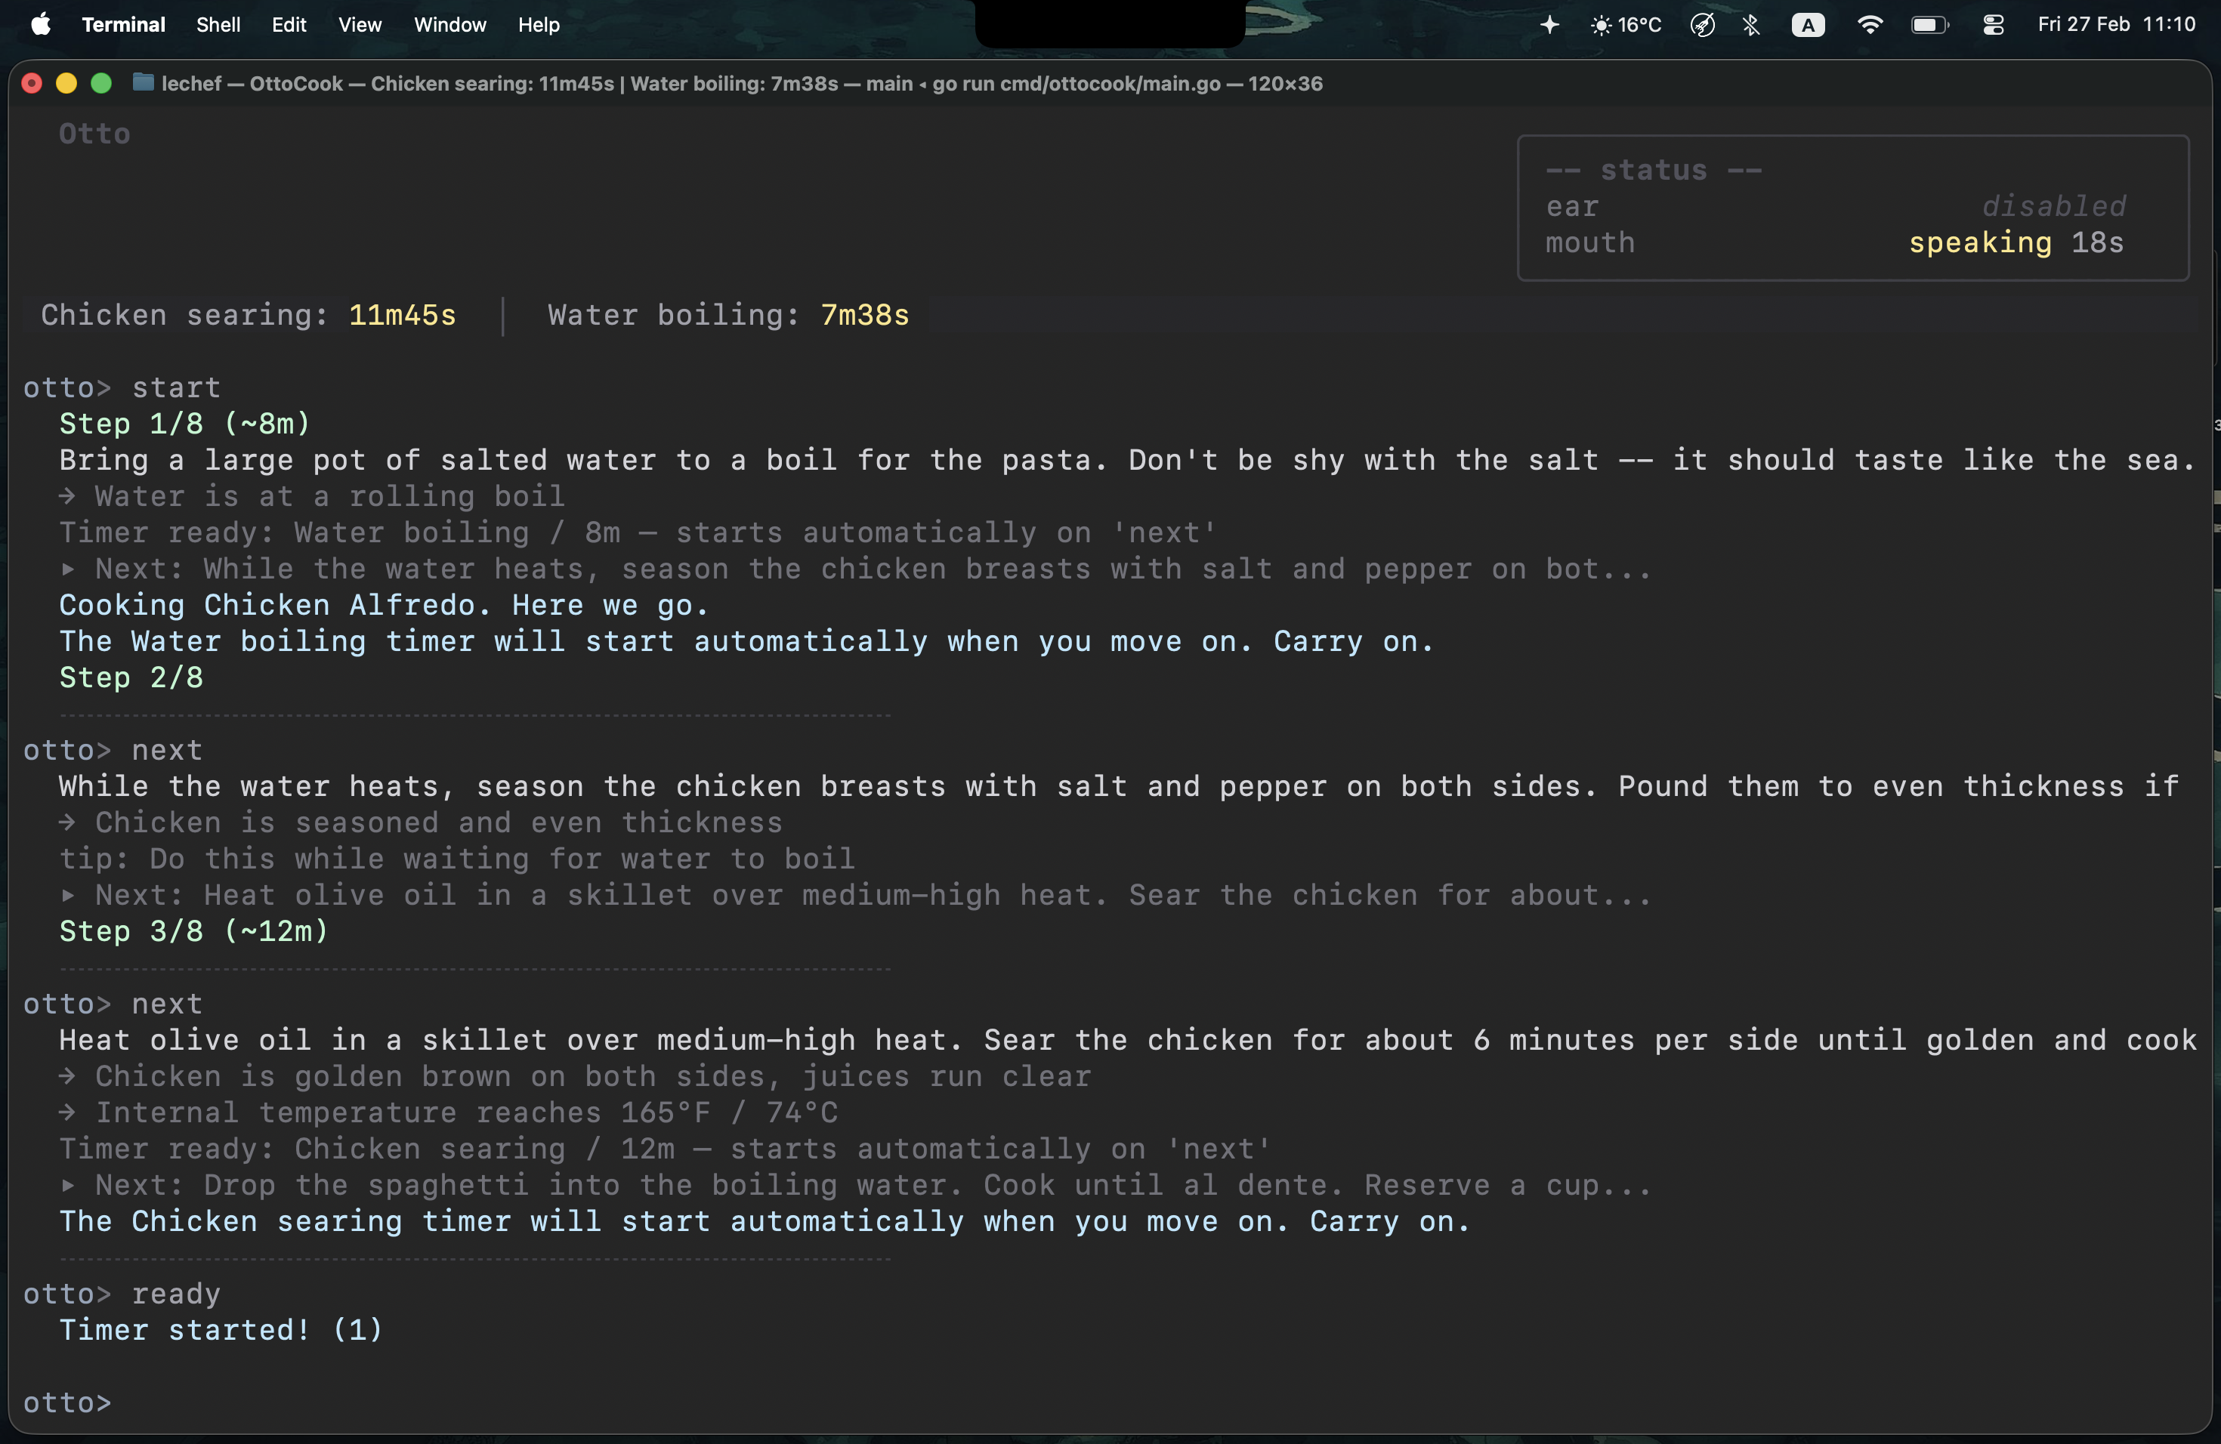
Task: Click the weather 16°C widget
Action: pos(1626,25)
